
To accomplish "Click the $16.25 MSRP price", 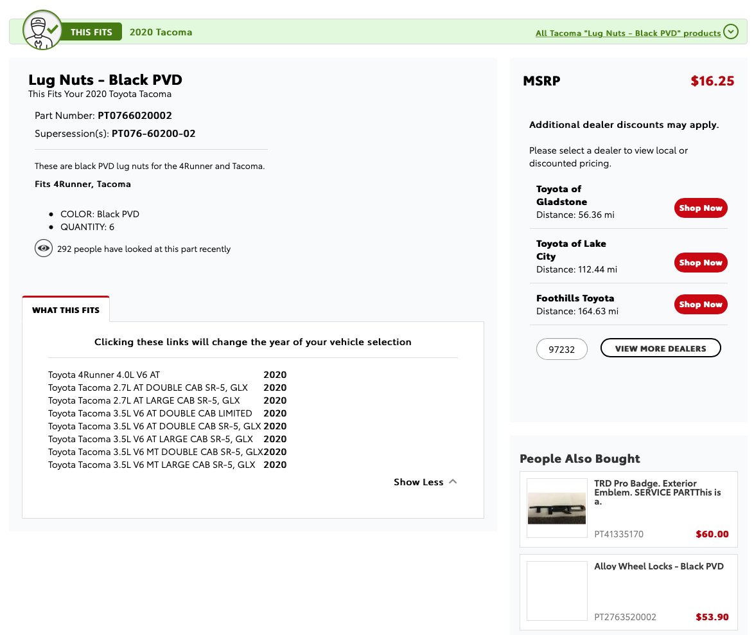I will [x=712, y=81].
